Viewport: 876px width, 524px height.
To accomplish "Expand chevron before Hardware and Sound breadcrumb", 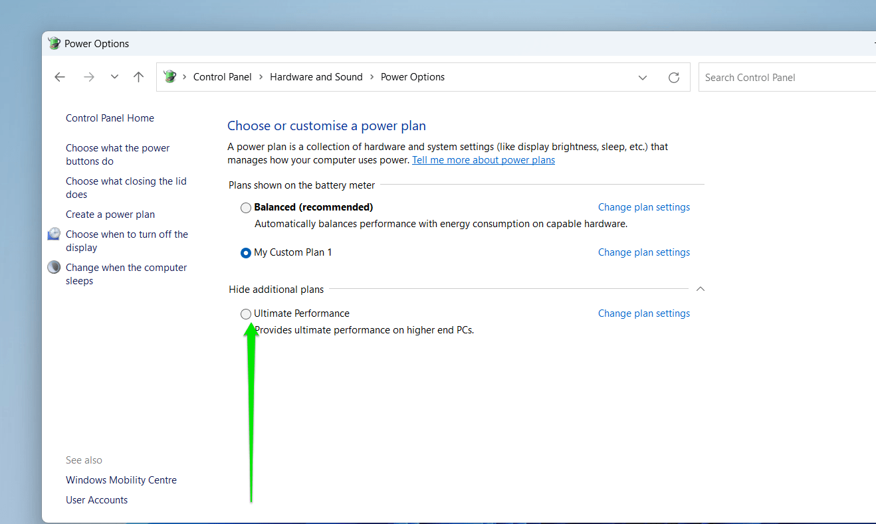I will click(261, 77).
